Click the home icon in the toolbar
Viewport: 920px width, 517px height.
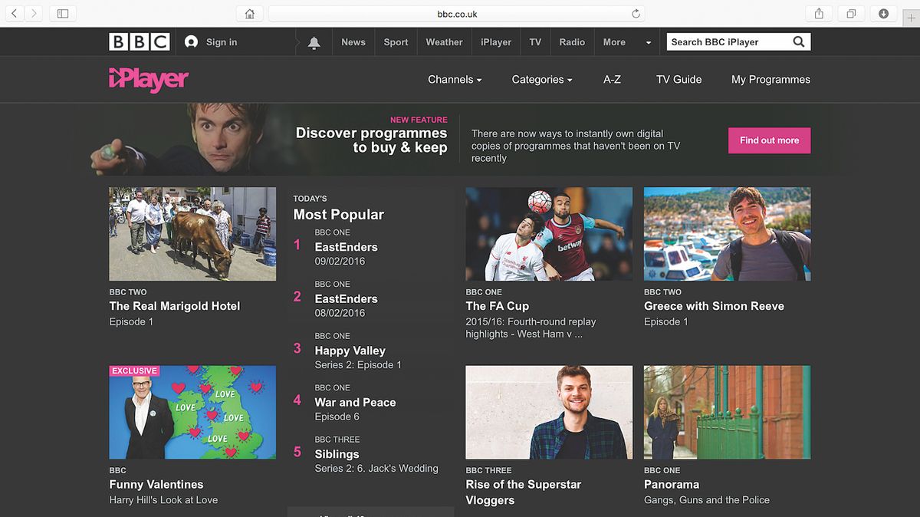pyautogui.click(x=249, y=13)
